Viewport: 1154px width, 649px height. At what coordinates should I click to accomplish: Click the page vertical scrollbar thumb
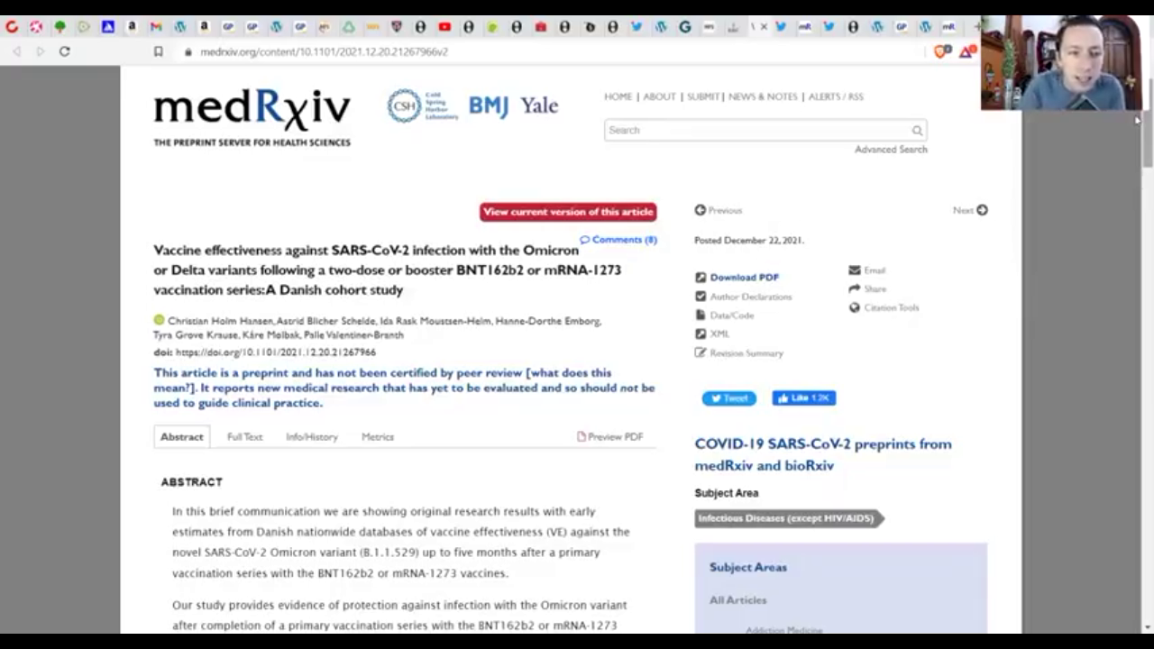[x=1147, y=140]
